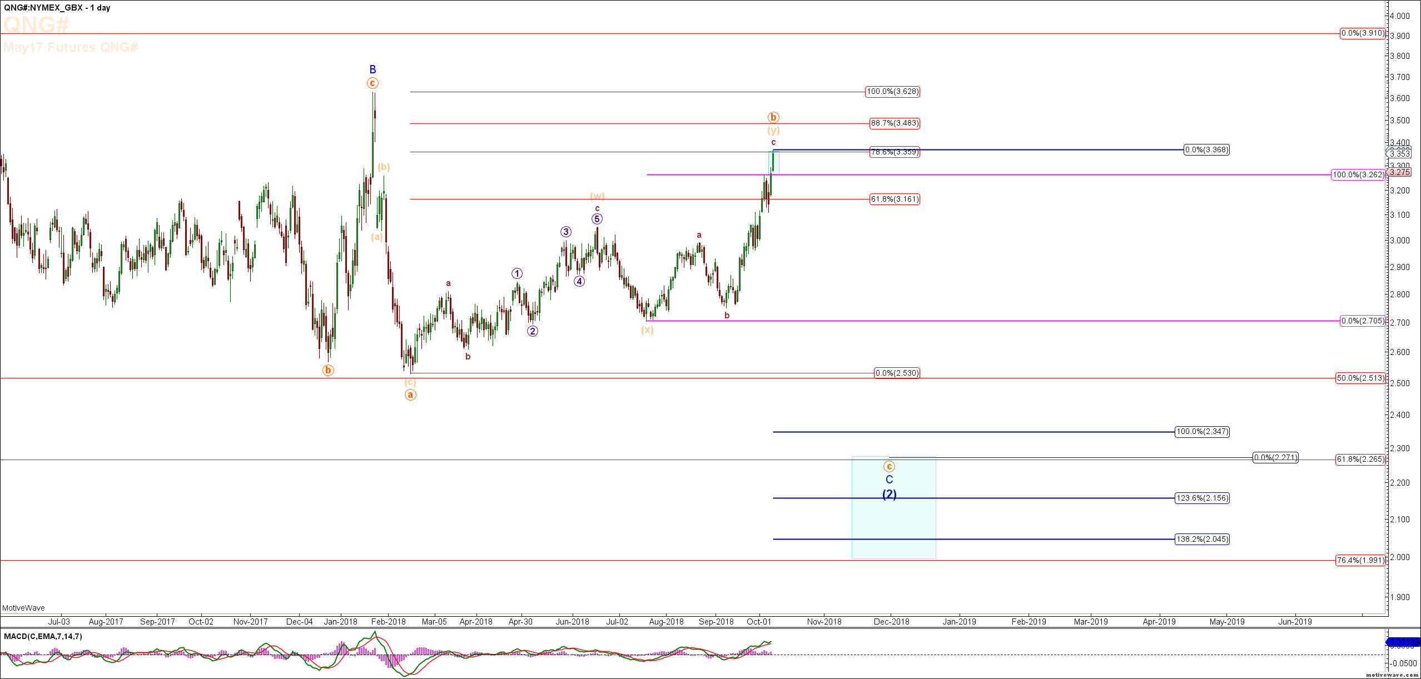Click Nov-2018 on the date axis
The image size is (1421, 679).
click(x=824, y=622)
